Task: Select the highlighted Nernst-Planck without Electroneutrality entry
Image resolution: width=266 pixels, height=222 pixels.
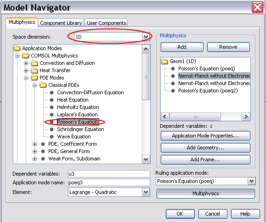Action: pyautogui.click(x=214, y=76)
